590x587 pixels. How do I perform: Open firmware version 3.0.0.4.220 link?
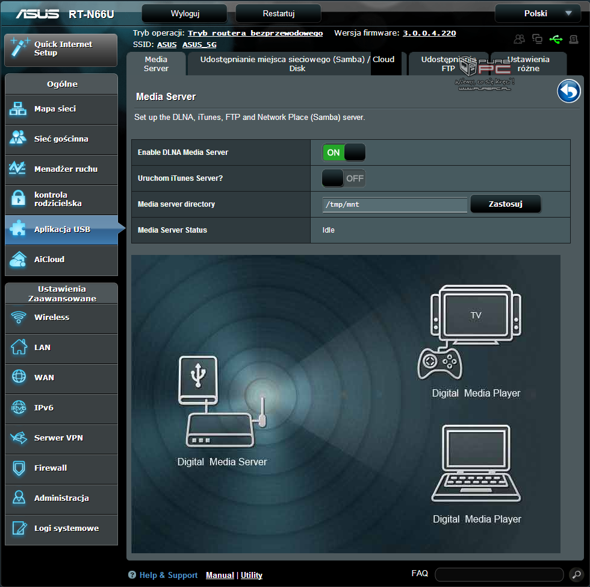(x=429, y=33)
